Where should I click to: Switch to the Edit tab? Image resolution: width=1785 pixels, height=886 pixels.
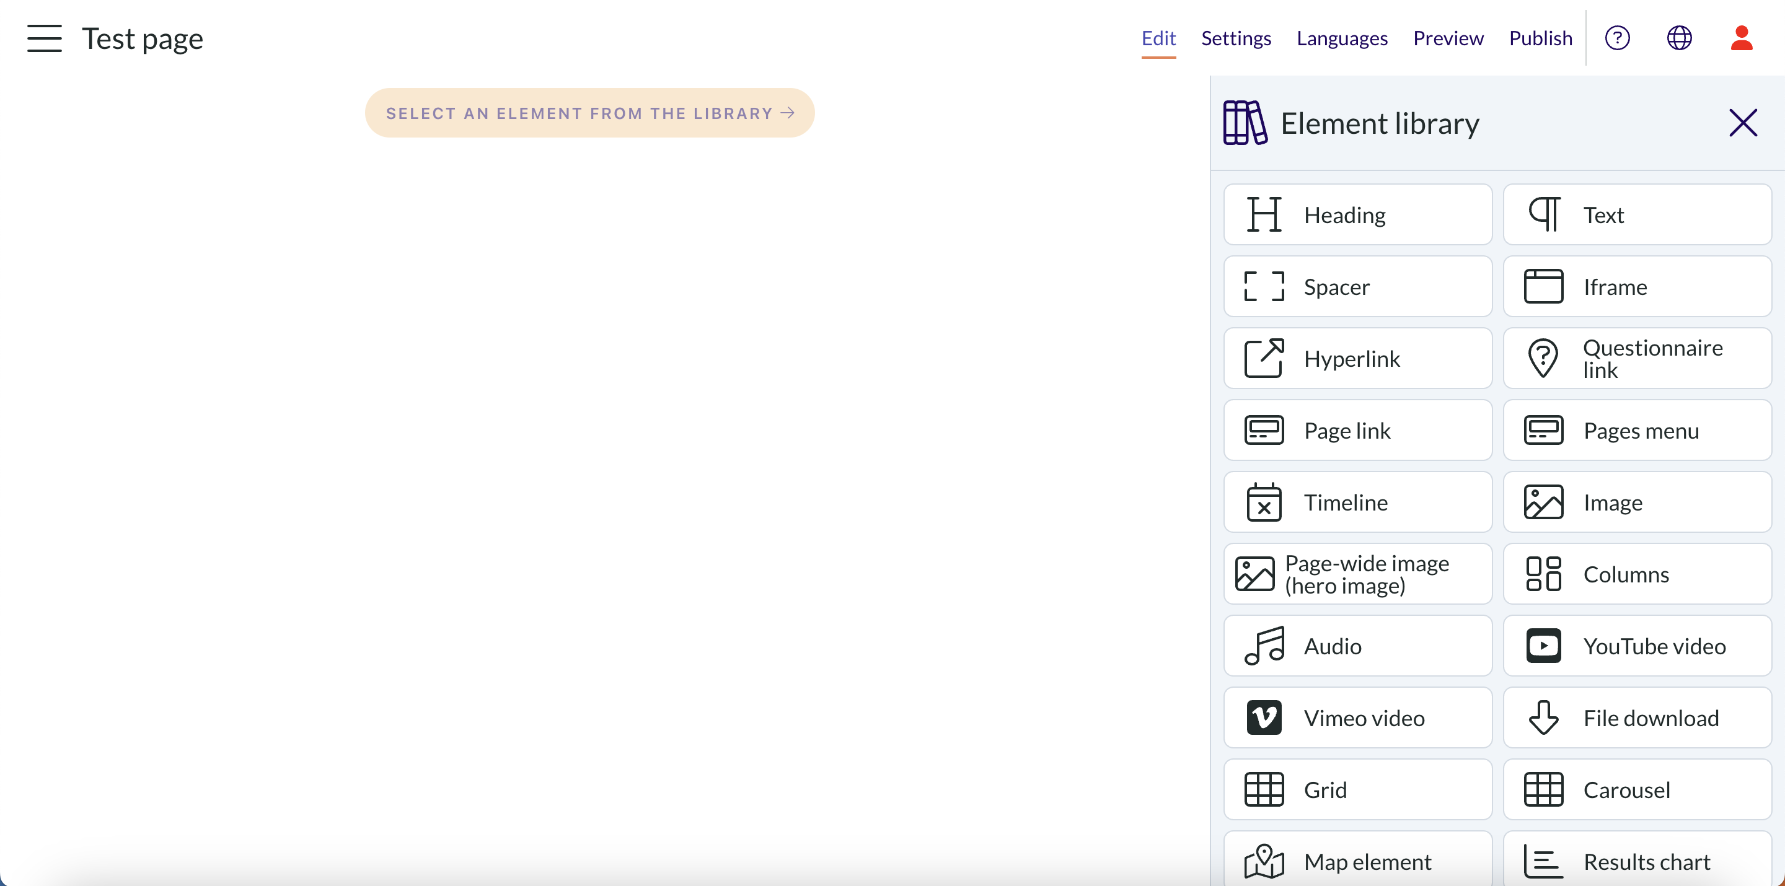(1158, 38)
